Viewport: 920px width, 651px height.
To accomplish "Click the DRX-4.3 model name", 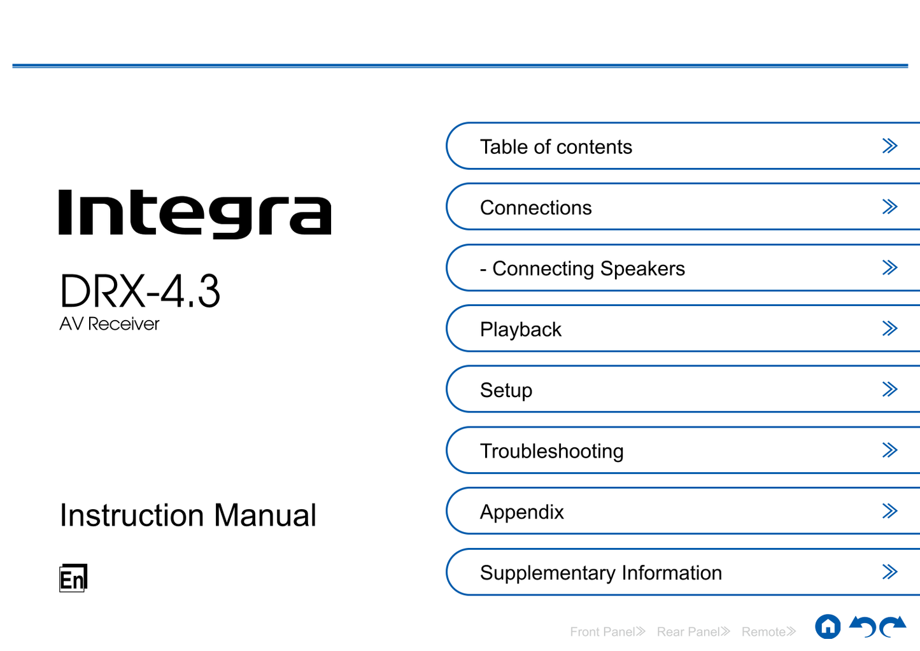I will (140, 291).
